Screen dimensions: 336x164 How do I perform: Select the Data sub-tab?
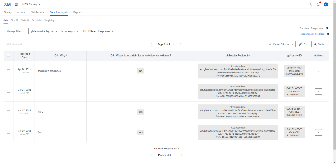[6, 20]
